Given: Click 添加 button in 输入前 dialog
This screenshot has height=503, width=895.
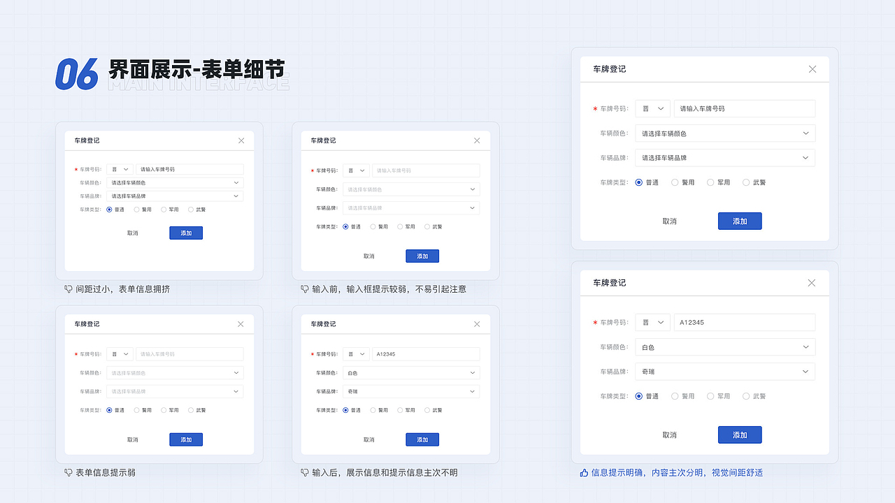Looking at the screenshot, I should point(422,256).
